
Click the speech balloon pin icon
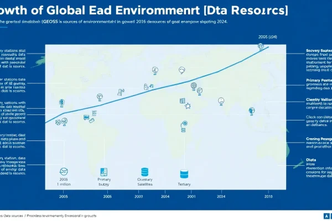click(x=181, y=70)
